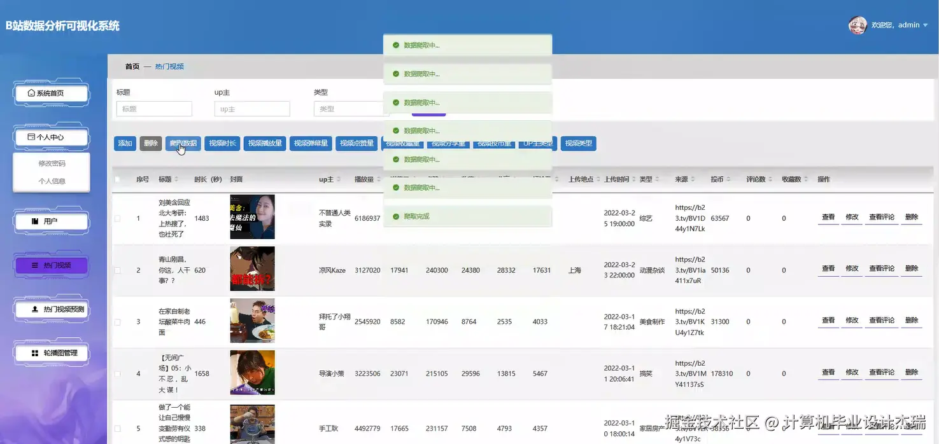Open 系统首页 in the sidebar
This screenshot has height=444, width=939.
tap(51, 93)
